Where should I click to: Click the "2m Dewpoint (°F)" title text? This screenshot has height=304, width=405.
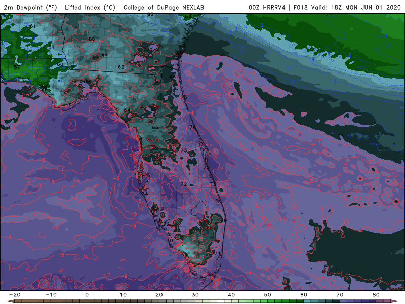pos(30,8)
